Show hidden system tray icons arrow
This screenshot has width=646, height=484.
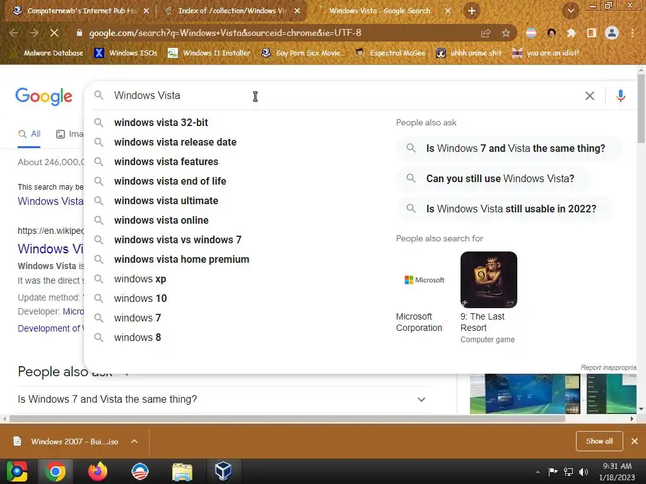[537, 472]
